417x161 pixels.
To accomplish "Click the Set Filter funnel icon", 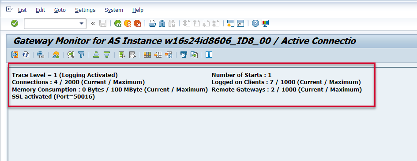I will pos(81,55).
